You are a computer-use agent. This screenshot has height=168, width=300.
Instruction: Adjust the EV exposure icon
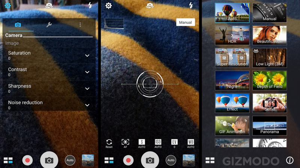[174, 143]
